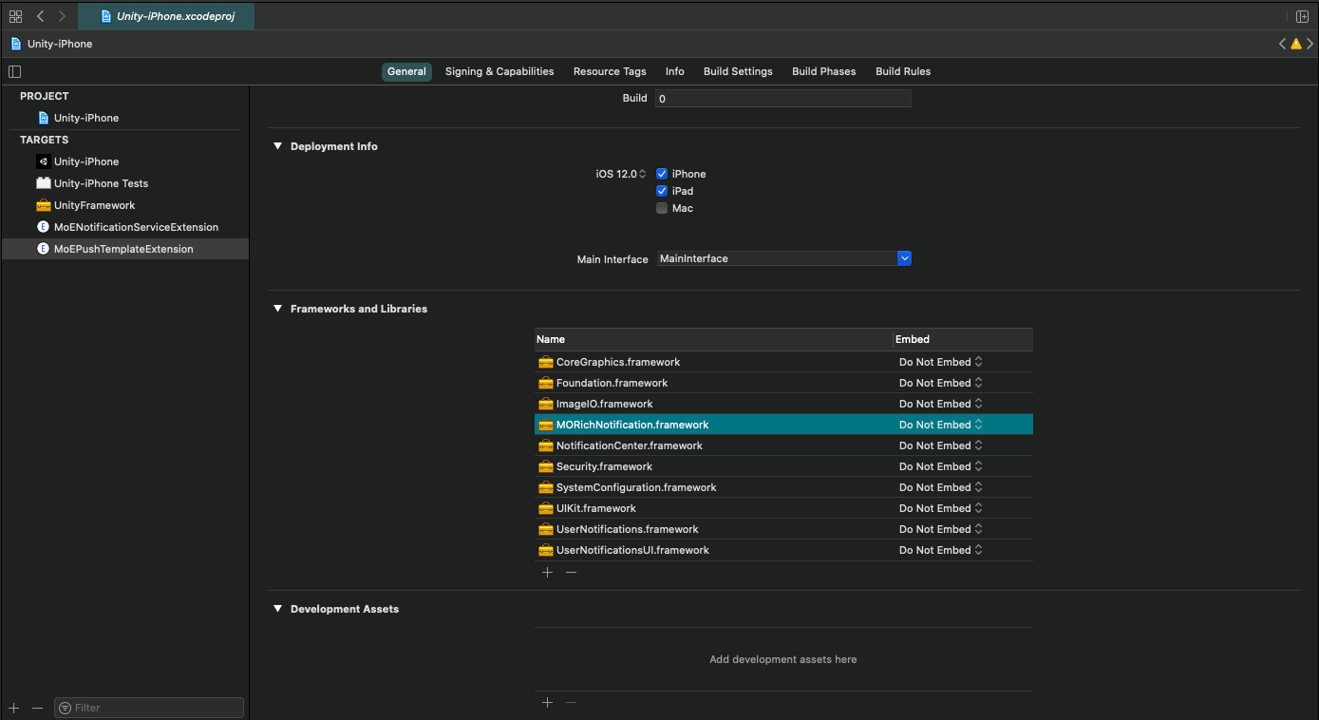Click the Build number field

[783, 98]
